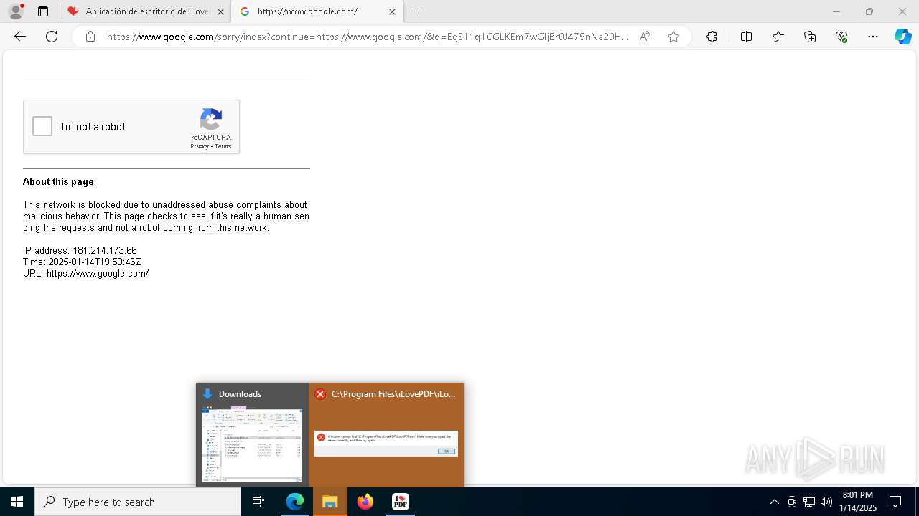Open Browser essentials
This screenshot has height=516, width=919.
pos(841,37)
